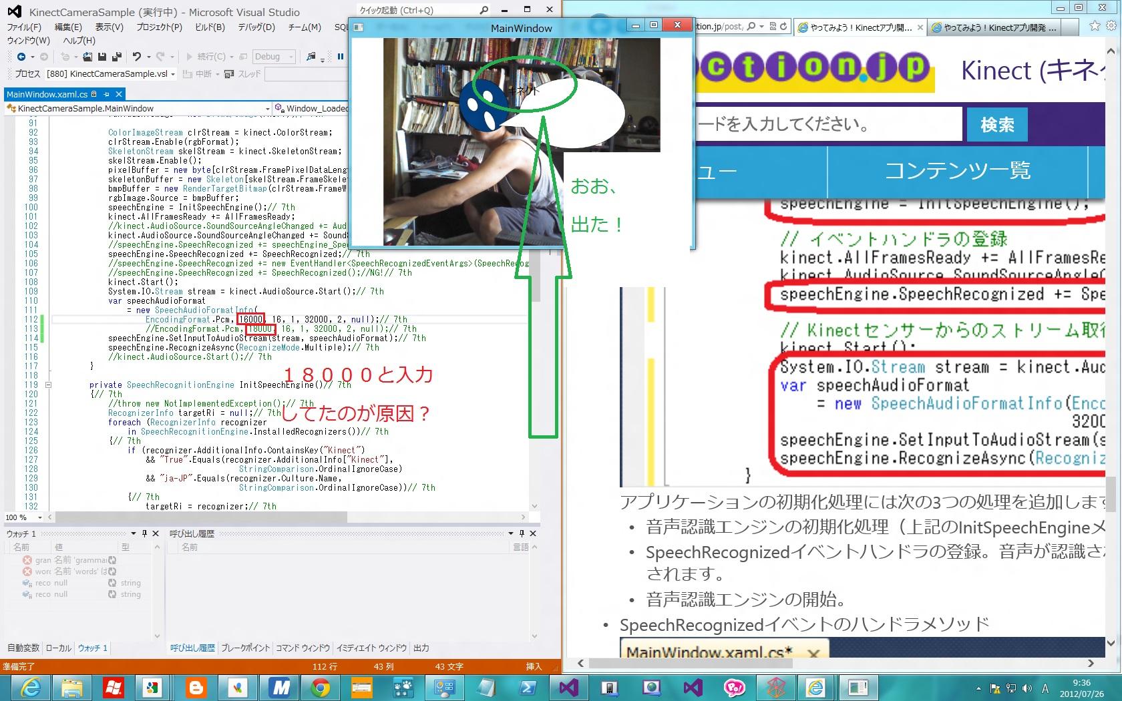The image size is (1122, 701).
Task: Select the second IE tab やってみよう！Kinectアプリ開発
Action: click(995, 27)
